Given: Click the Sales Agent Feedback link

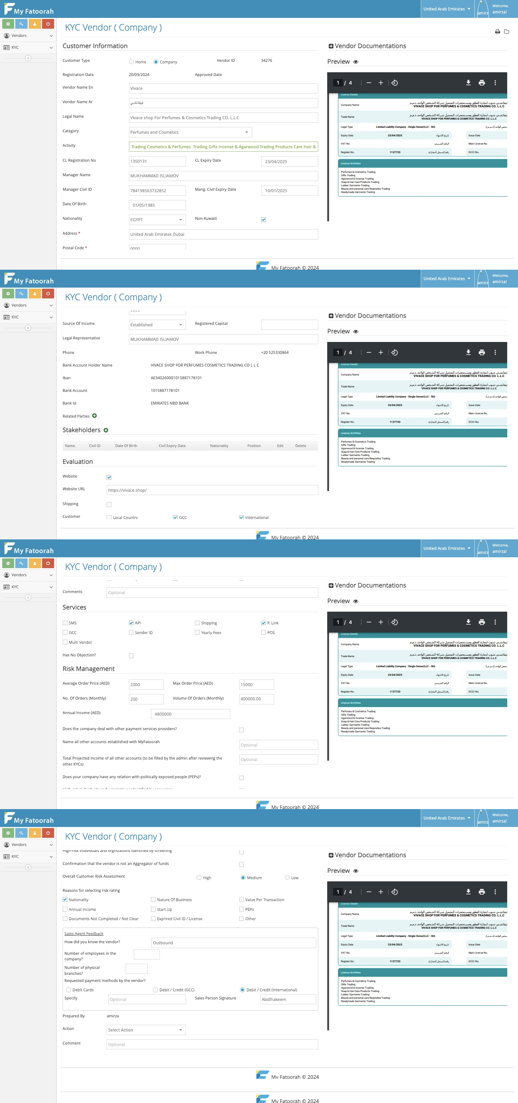Looking at the screenshot, I should (84, 934).
